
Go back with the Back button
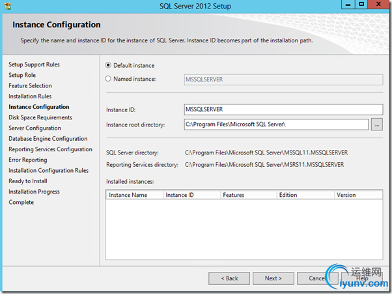point(229,278)
